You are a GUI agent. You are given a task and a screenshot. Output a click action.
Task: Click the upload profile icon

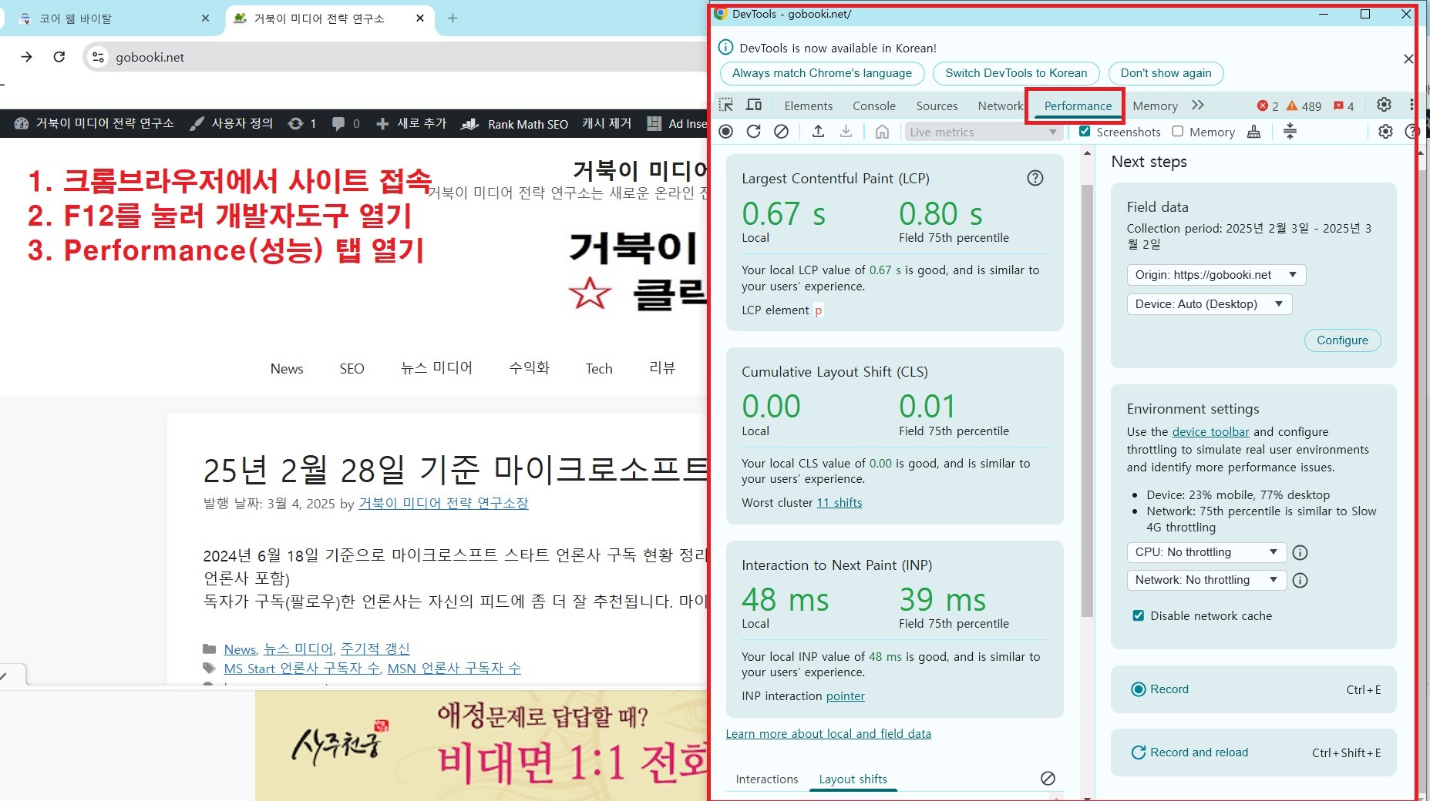[818, 132]
